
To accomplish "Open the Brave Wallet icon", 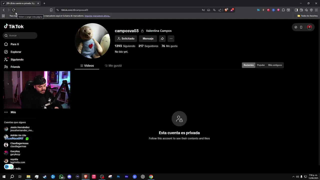I will point(301,10).
